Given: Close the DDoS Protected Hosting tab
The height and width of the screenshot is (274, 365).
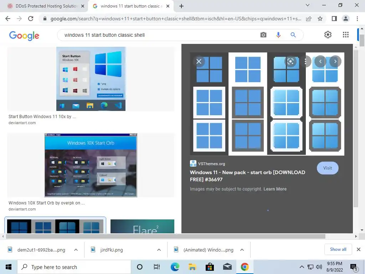Looking at the screenshot, I should pyautogui.click(x=83, y=6).
